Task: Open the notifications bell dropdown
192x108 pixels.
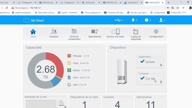Action: click(x=134, y=20)
